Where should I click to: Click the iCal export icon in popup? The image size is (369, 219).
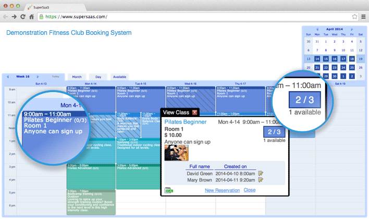click(x=168, y=190)
